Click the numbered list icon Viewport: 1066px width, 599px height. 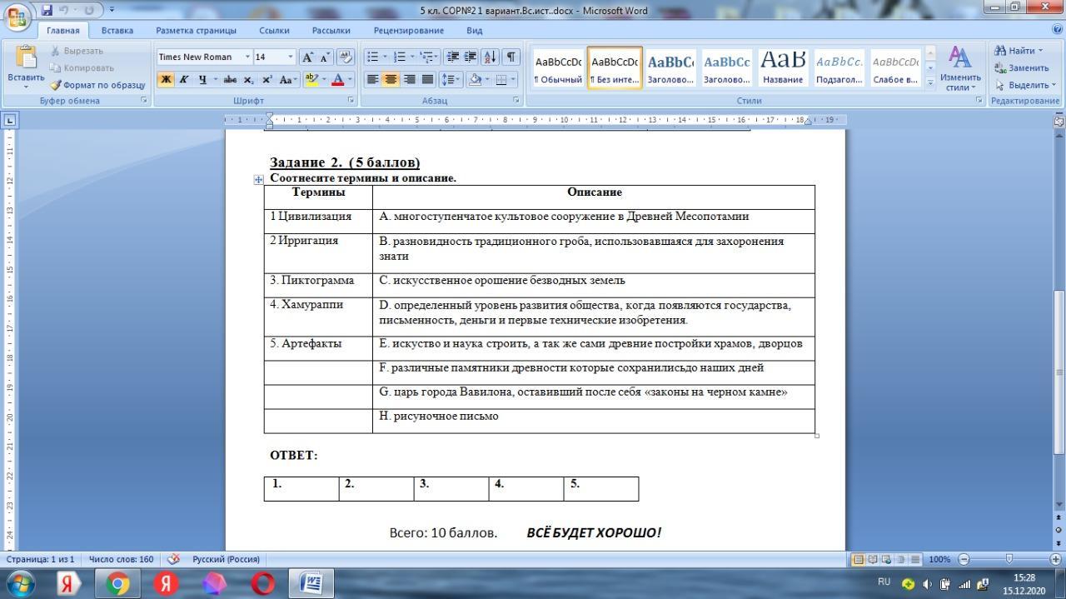(399, 57)
